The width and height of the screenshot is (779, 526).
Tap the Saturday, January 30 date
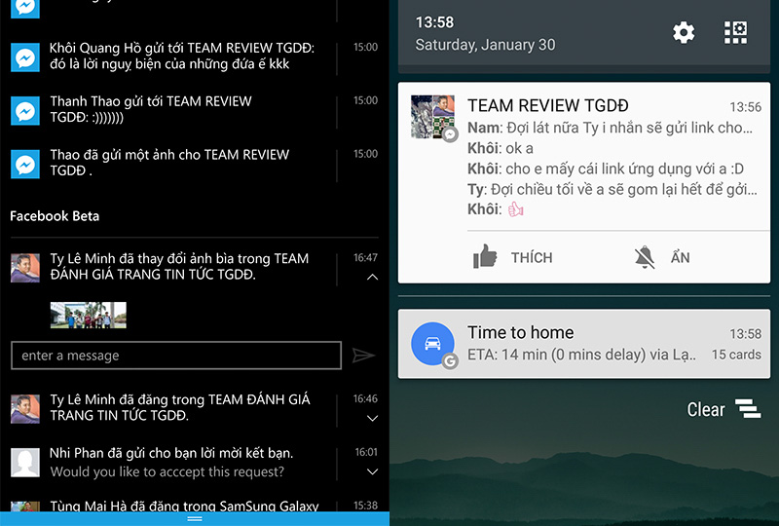(485, 45)
